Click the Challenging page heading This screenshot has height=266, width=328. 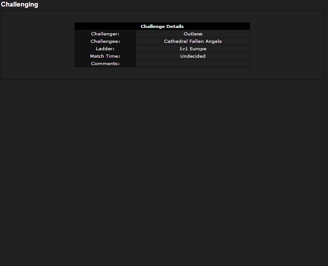pyautogui.click(x=19, y=4)
